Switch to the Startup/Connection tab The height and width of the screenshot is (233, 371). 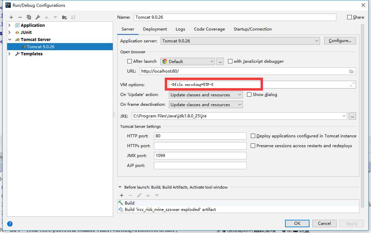pyautogui.click(x=253, y=29)
